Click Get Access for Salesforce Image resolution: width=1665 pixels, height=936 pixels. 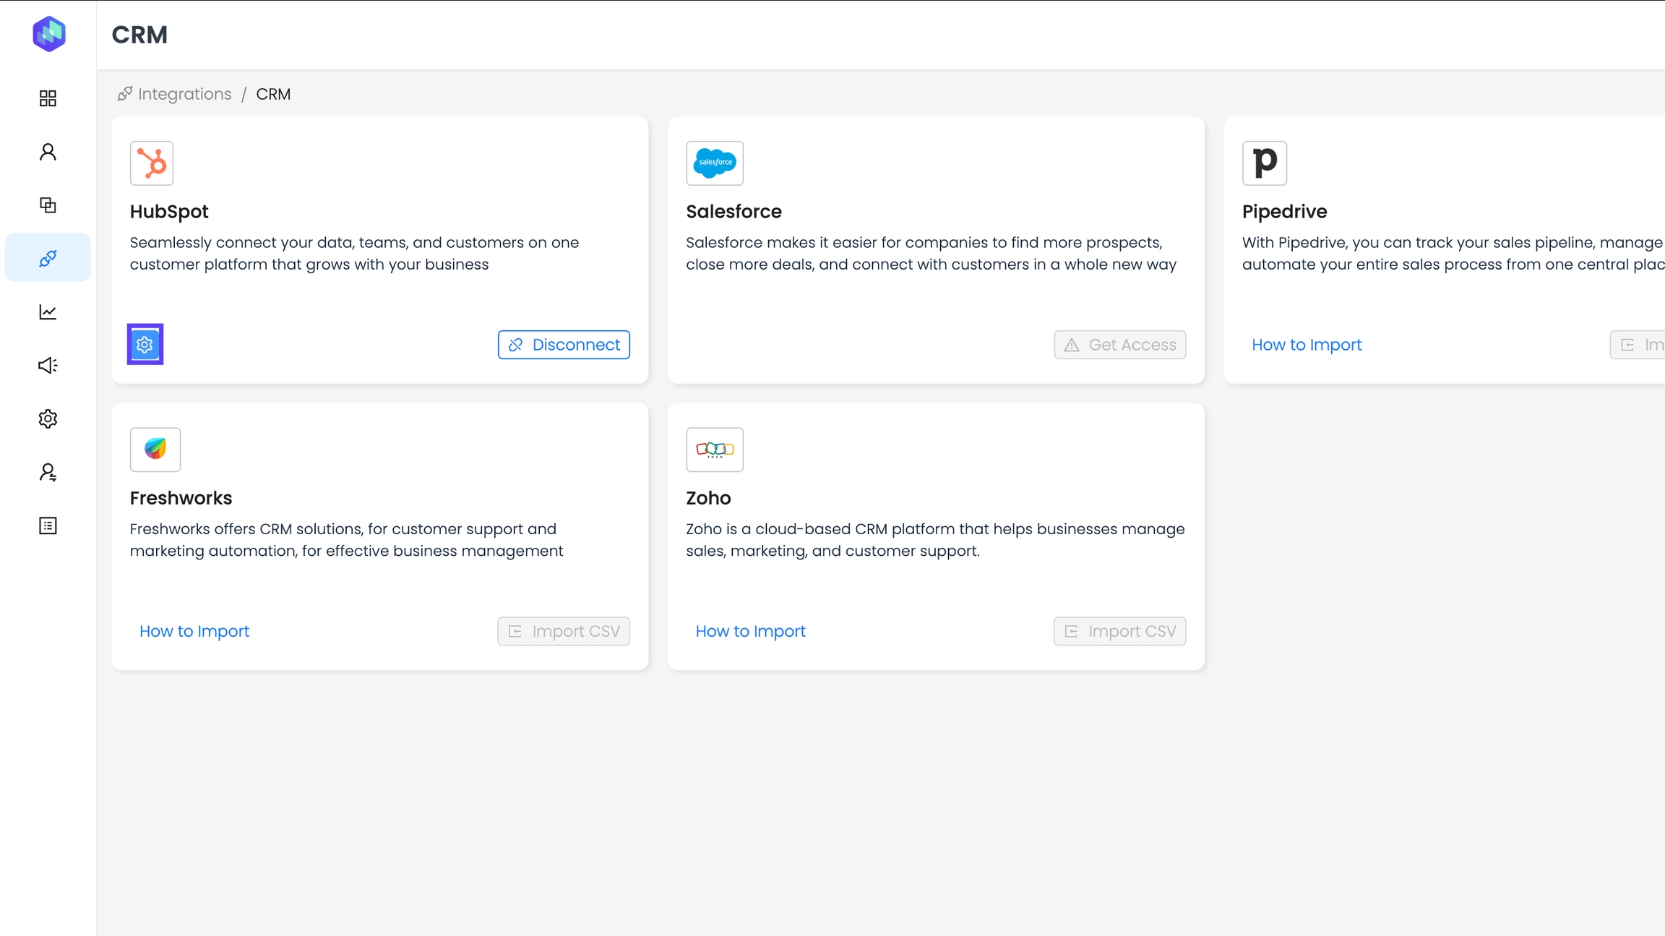(1119, 345)
